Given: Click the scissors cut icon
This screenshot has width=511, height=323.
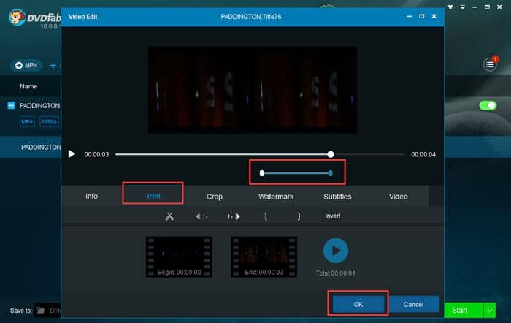Looking at the screenshot, I should click(169, 216).
